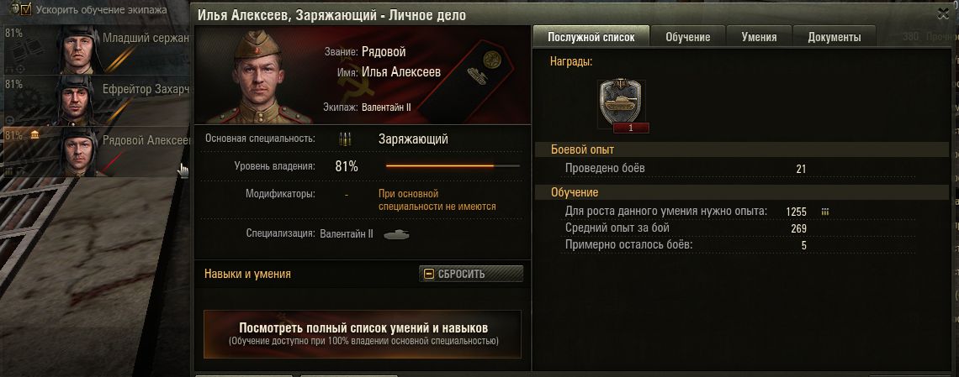Click the small experience icon beside 1255
The width and height of the screenshot is (959, 377).
pyautogui.click(x=825, y=212)
